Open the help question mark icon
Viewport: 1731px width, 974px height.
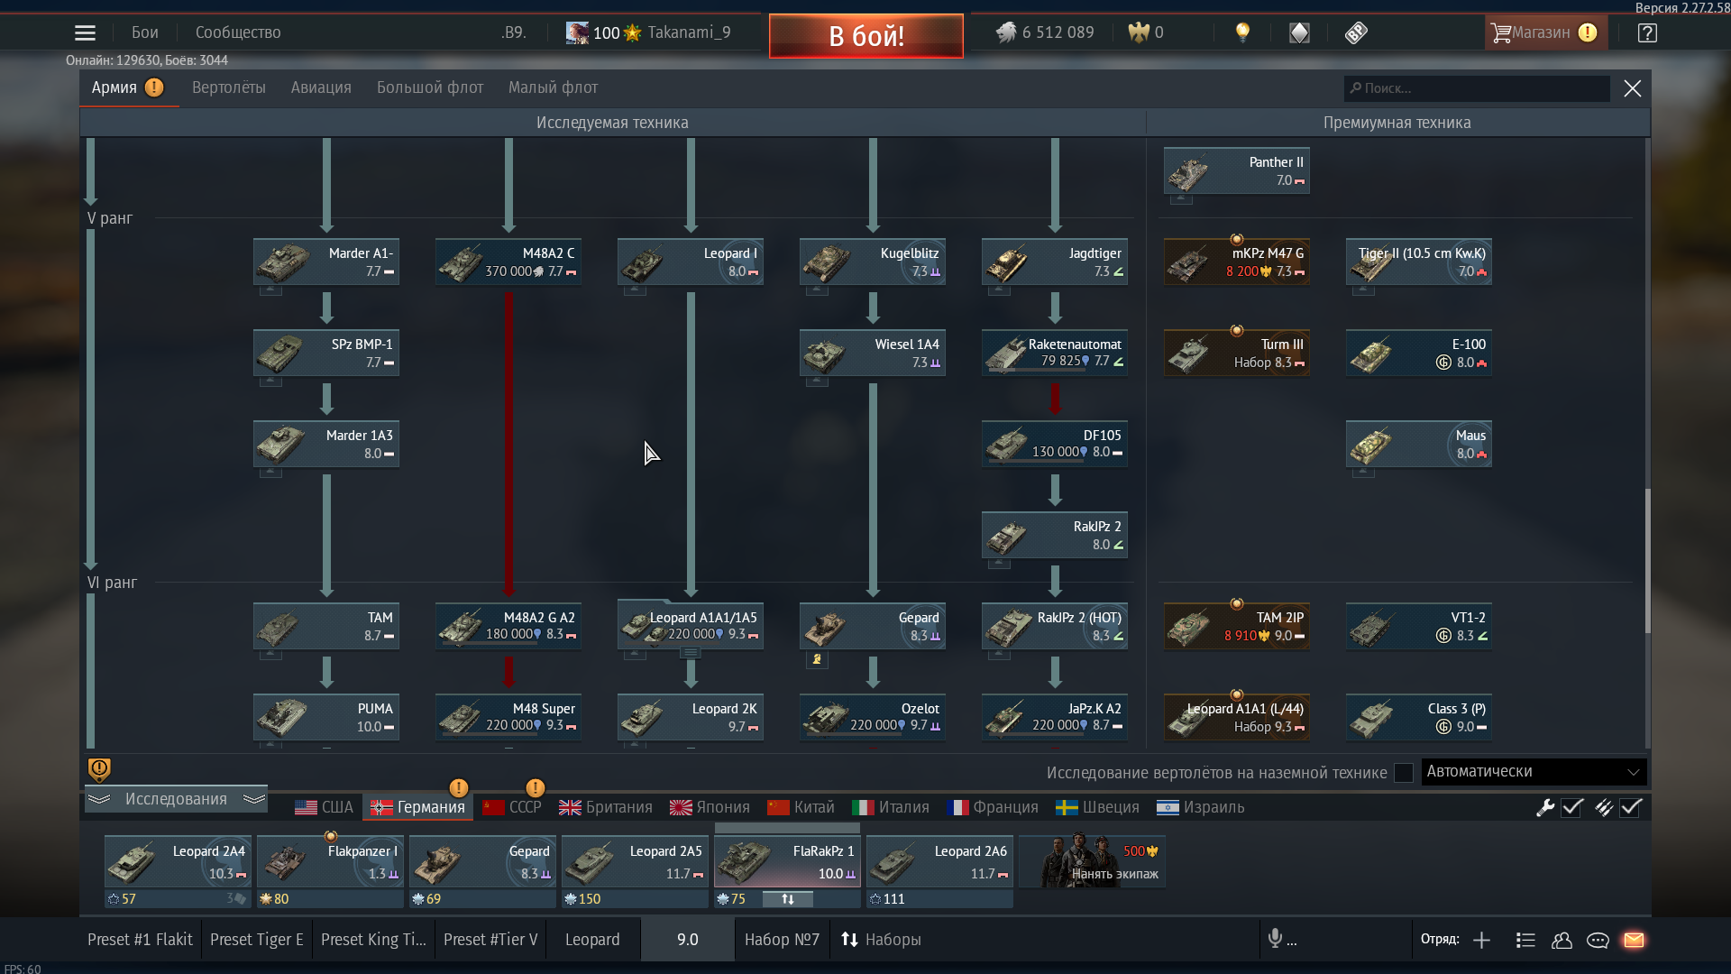(x=1647, y=33)
